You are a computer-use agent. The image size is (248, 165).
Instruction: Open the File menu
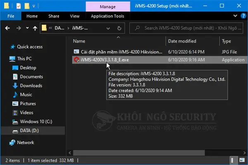pos(11,16)
